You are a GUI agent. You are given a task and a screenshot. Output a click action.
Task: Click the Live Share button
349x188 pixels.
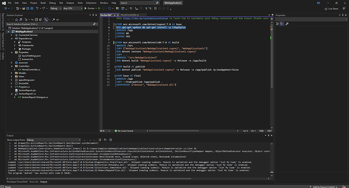click(x=331, y=9)
